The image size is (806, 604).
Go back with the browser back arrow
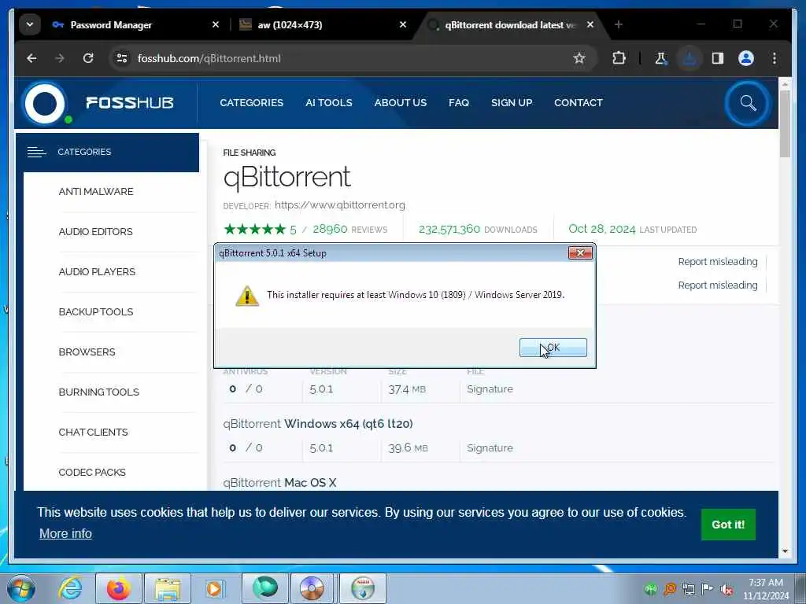tap(31, 58)
